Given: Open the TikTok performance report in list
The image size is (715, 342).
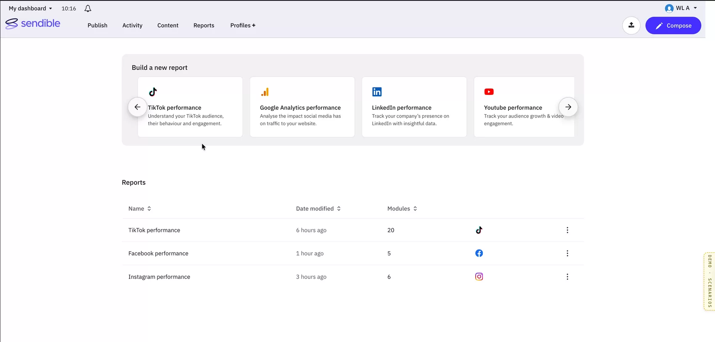Looking at the screenshot, I should coord(154,230).
